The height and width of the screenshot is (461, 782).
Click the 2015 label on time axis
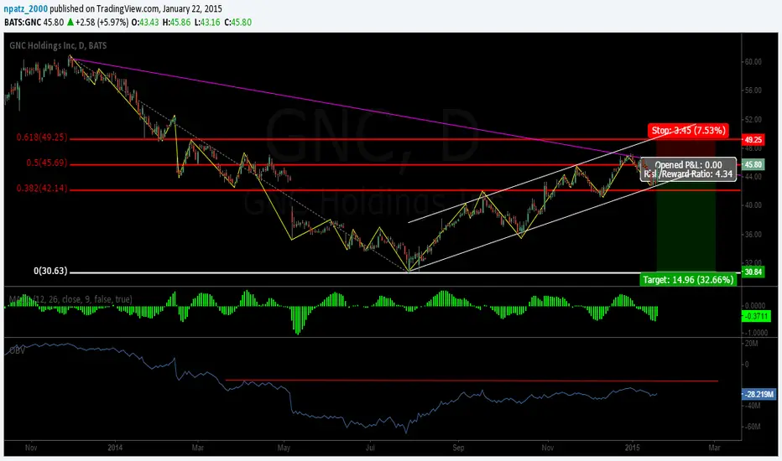point(632,448)
